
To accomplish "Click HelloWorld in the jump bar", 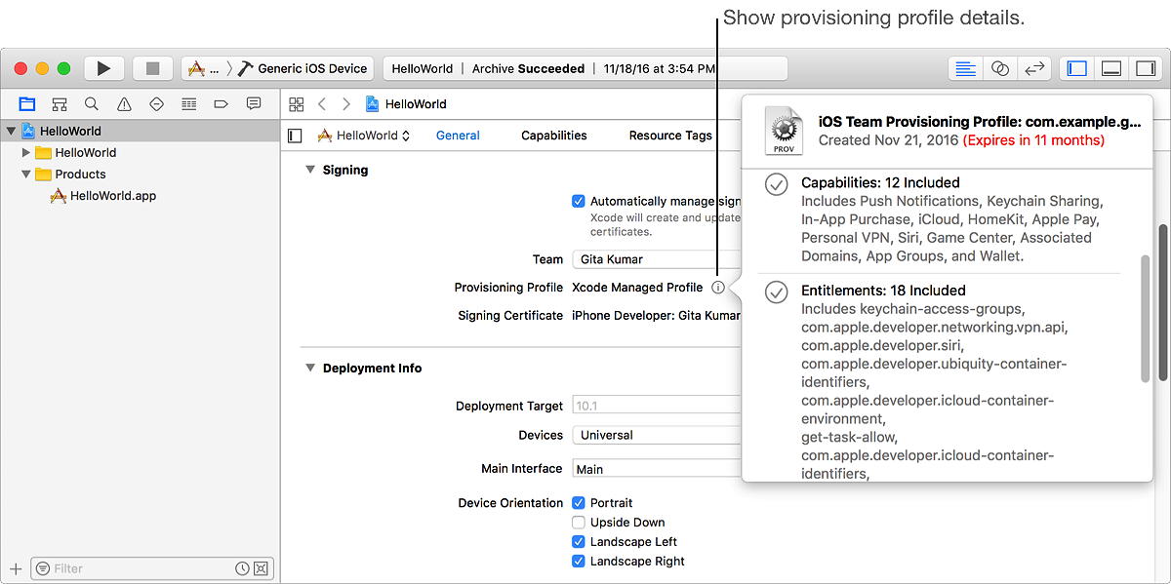I will pos(415,103).
